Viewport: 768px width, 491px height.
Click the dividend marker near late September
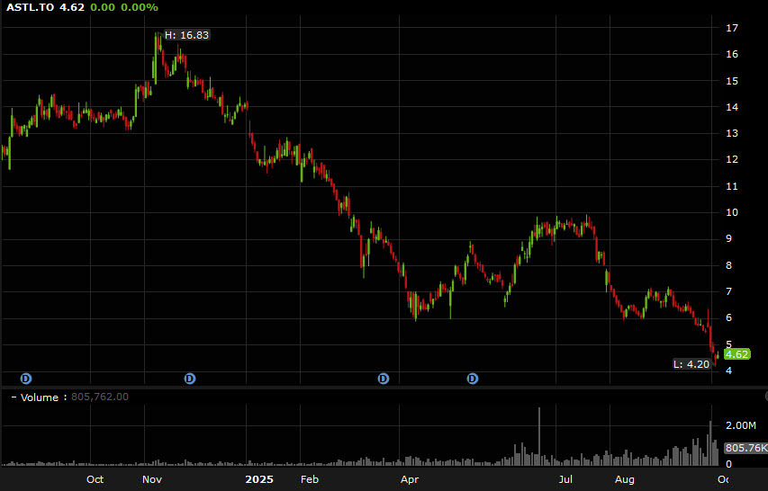coord(26,379)
